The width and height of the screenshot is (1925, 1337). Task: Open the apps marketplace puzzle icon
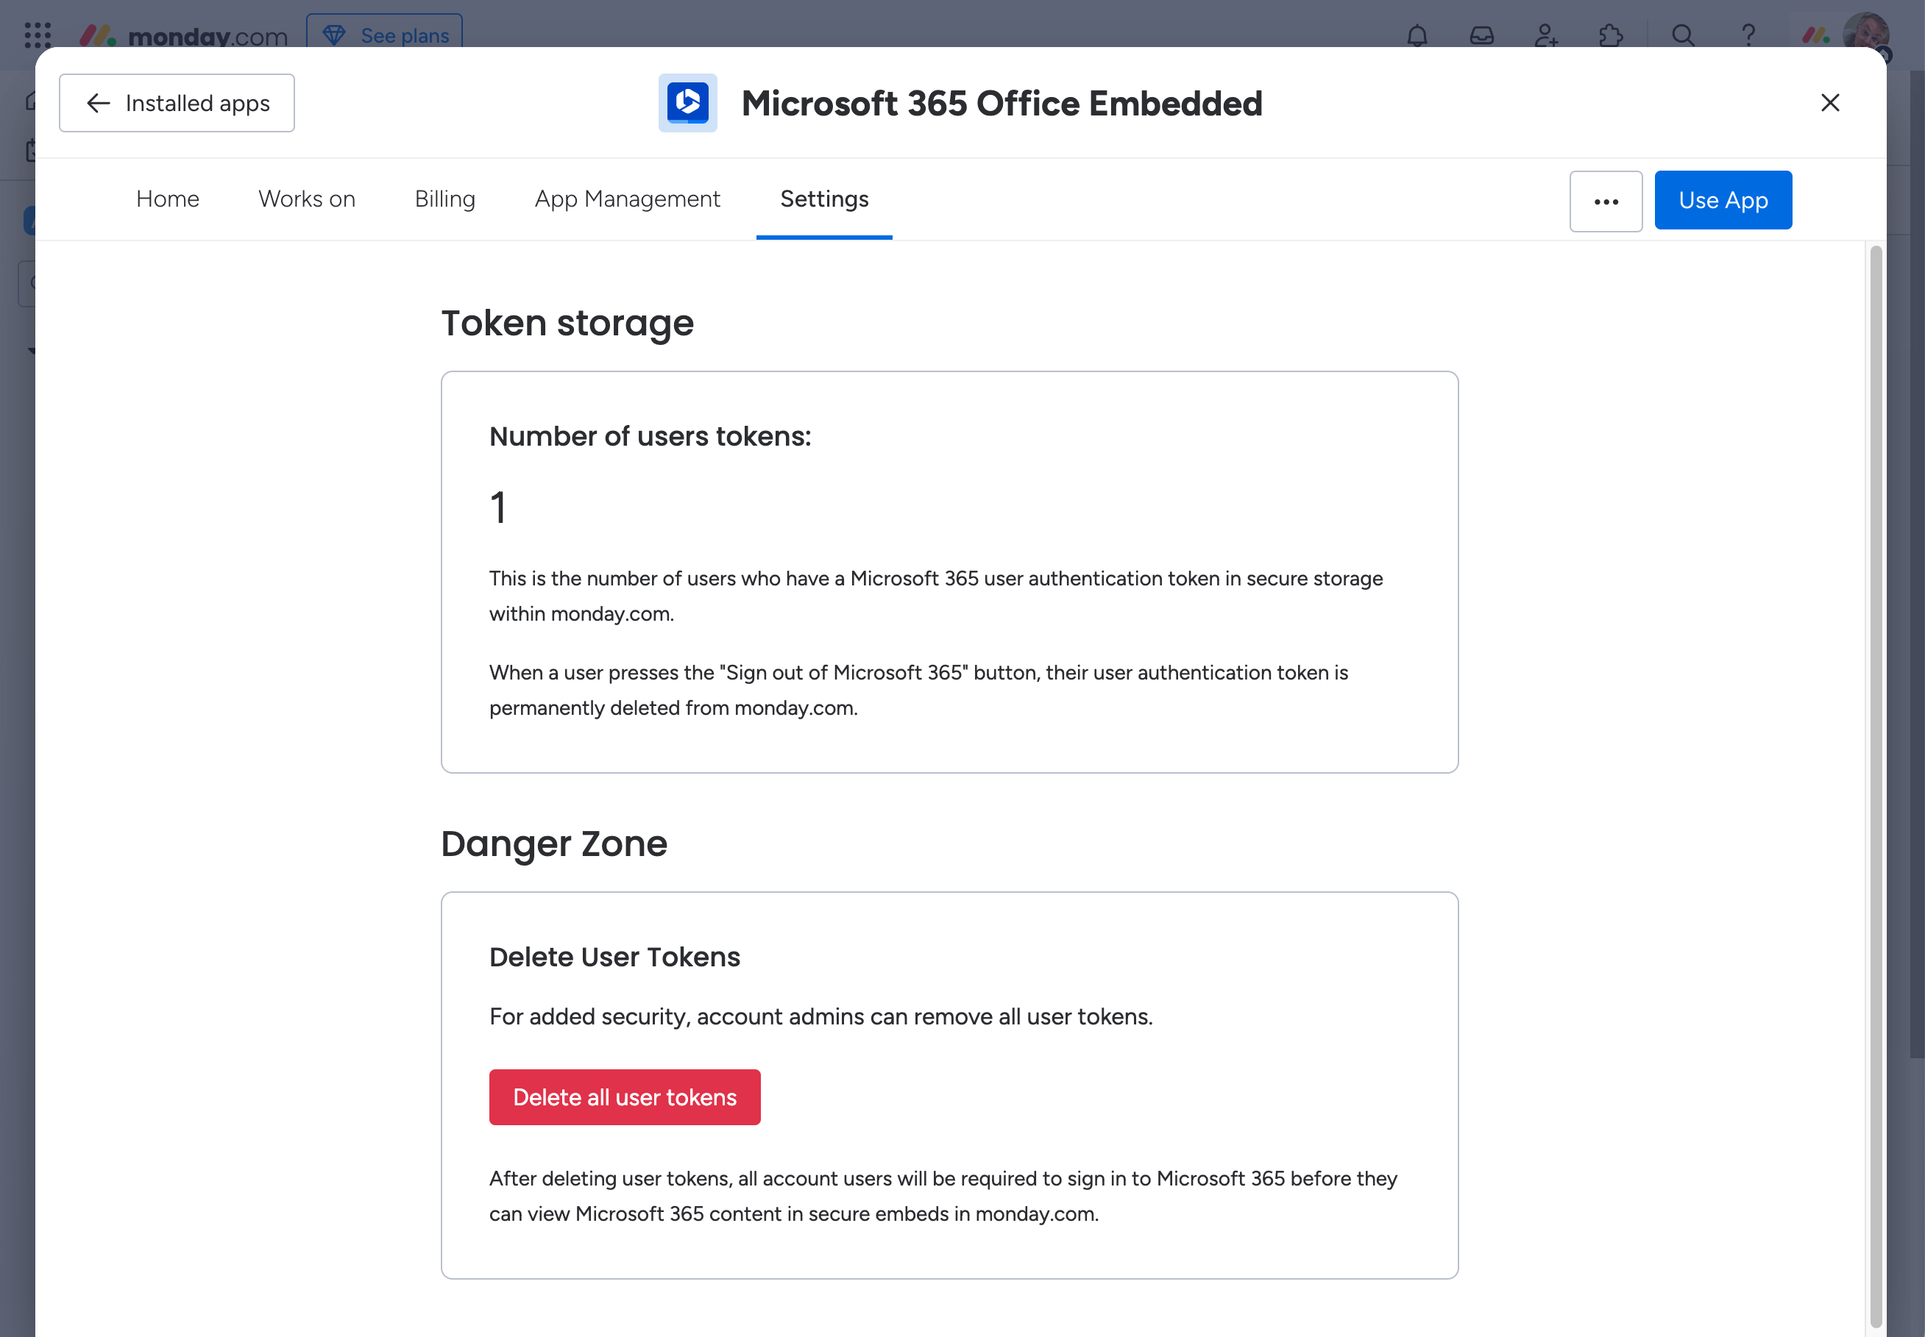(1611, 35)
